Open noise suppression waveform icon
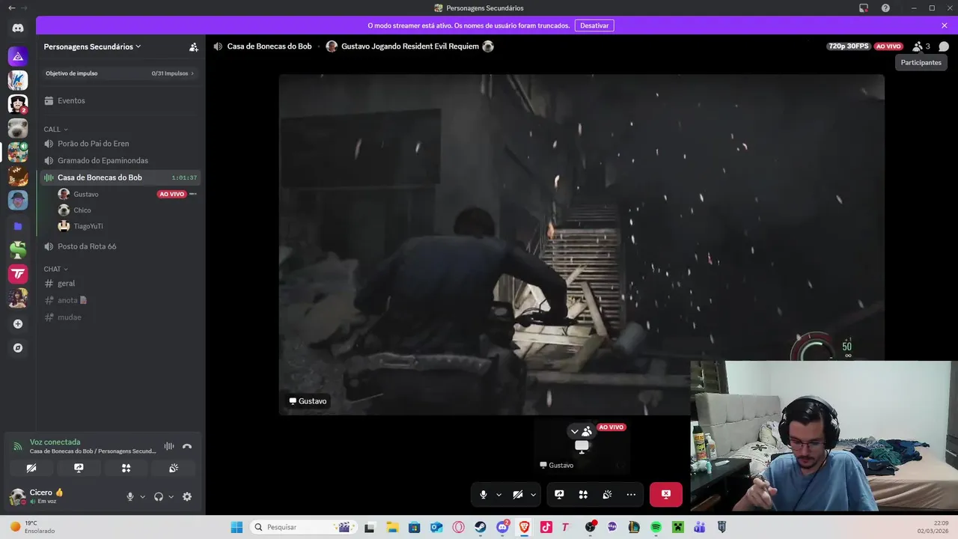Viewport: 958px width, 539px height. 169,446
